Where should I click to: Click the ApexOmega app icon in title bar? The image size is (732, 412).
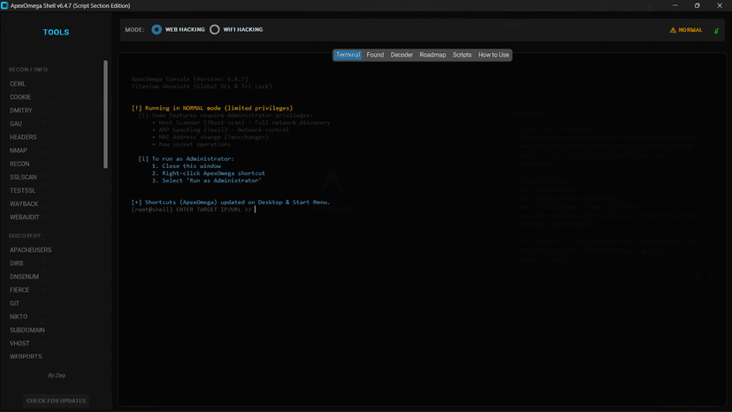click(4, 5)
